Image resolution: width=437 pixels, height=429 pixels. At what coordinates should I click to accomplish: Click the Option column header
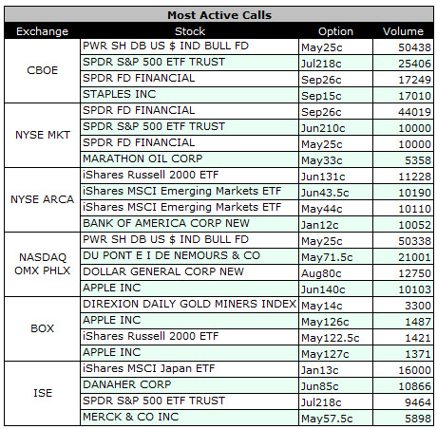click(x=335, y=31)
